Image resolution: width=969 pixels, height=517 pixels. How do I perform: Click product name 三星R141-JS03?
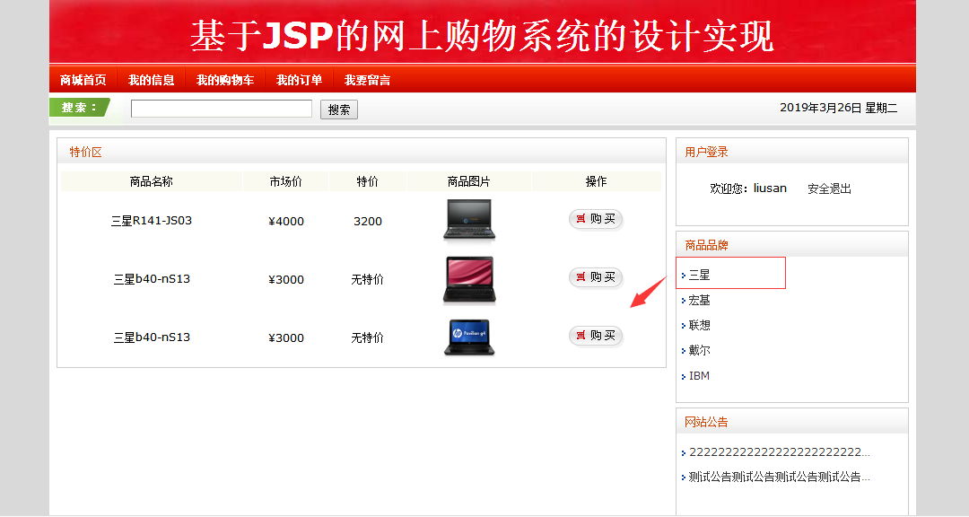tap(152, 220)
